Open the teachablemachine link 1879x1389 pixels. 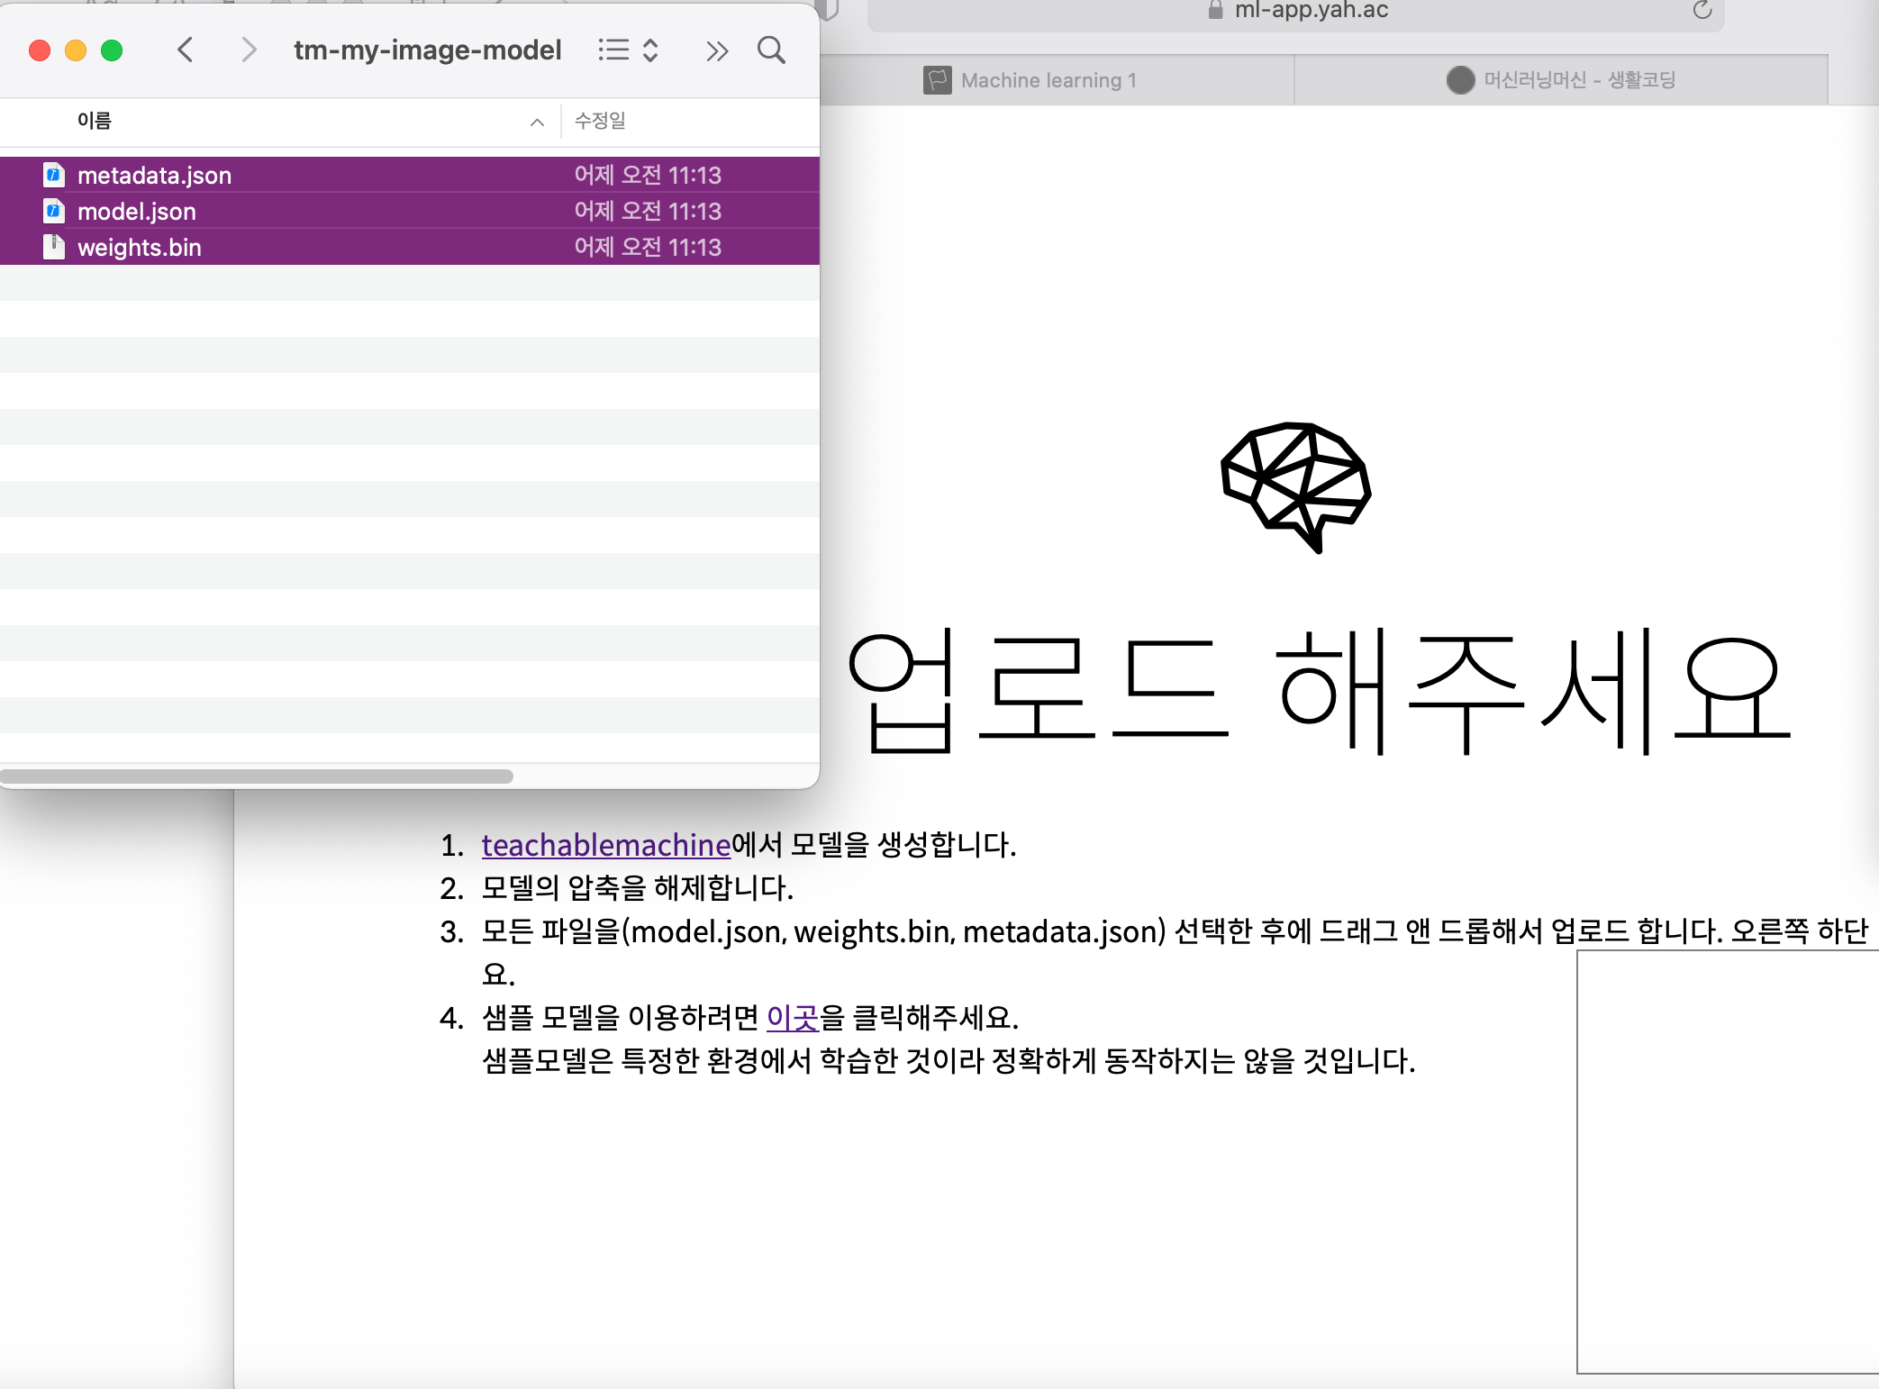pyautogui.click(x=605, y=845)
